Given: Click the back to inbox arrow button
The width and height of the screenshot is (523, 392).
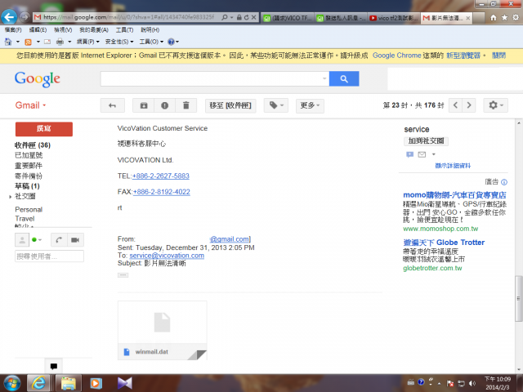Looking at the screenshot, I should point(113,105).
